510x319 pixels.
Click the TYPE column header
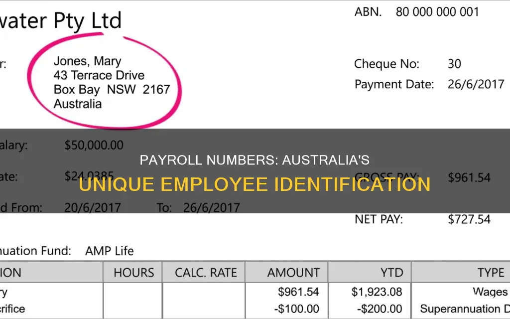click(x=491, y=273)
